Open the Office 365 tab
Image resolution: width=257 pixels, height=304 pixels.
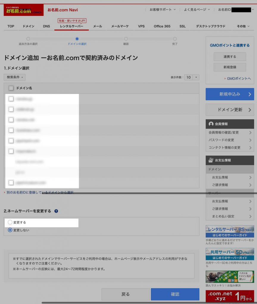pyautogui.click(x=162, y=26)
